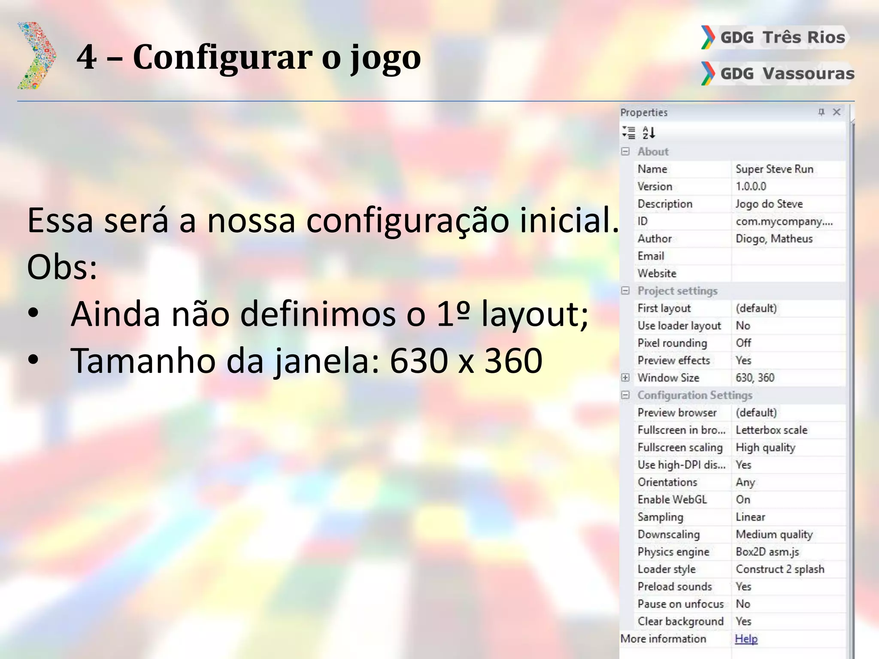Collapse the About section

[x=625, y=151]
